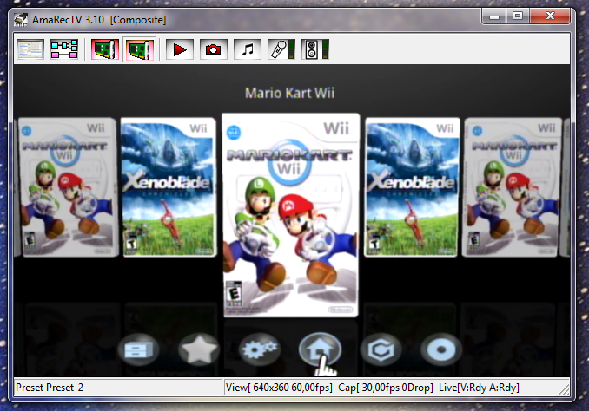Toggle the microphone input icon
This screenshot has height=411, width=589.
tap(281, 49)
